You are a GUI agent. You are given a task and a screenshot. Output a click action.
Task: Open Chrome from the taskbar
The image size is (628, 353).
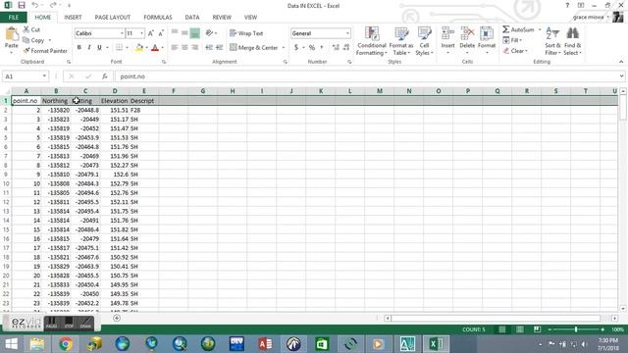66,344
